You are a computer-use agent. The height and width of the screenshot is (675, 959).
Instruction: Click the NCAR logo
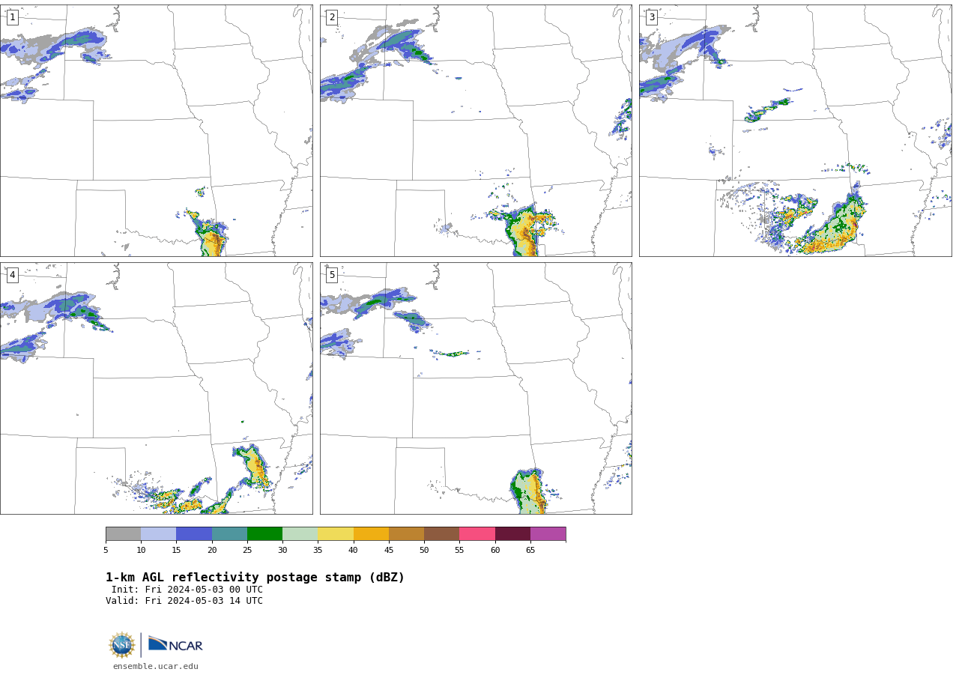tap(175, 644)
